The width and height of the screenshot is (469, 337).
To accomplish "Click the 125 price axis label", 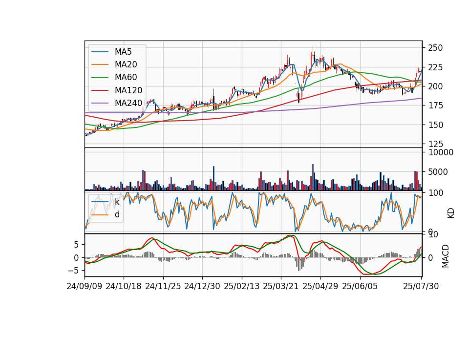I will (x=435, y=144).
